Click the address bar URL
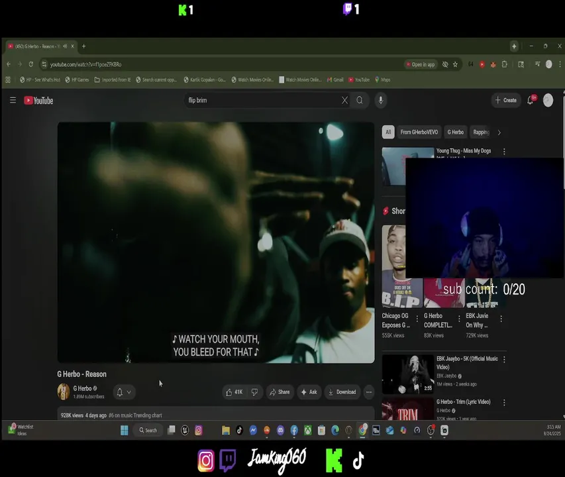This screenshot has width=565, height=477. (85, 64)
